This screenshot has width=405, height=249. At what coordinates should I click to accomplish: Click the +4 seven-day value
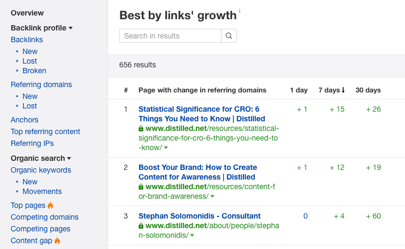pyautogui.click(x=339, y=216)
